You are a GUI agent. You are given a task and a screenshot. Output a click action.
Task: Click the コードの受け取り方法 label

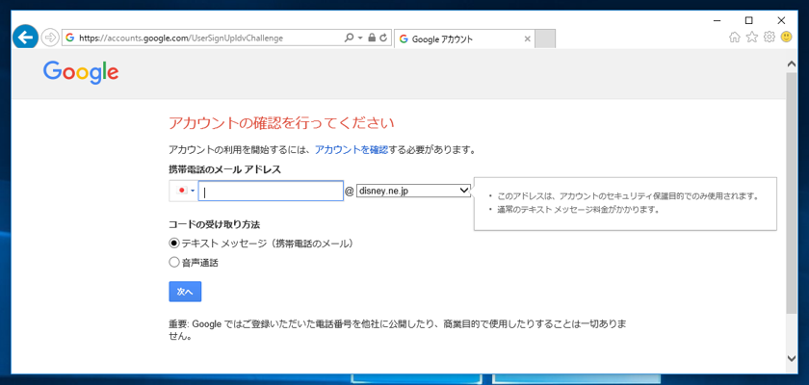pos(214,224)
